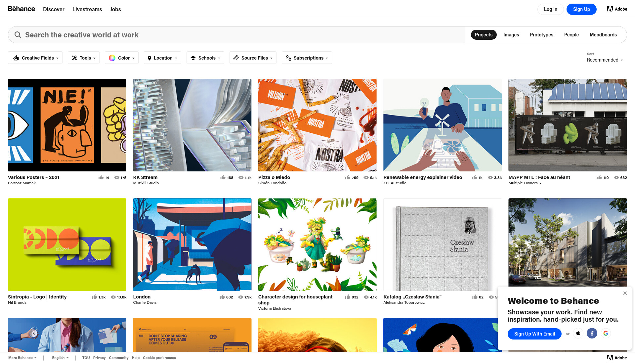Switch to the Moodboards tab
The image size is (635, 363).
pyautogui.click(x=603, y=35)
